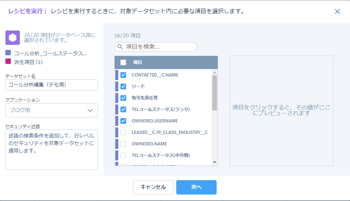The width and height of the screenshot is (350, 201).
Task: Check the LEADID__C.PI_CLASS_INDUSTRY__C checkbox
Action: (123, 132)
